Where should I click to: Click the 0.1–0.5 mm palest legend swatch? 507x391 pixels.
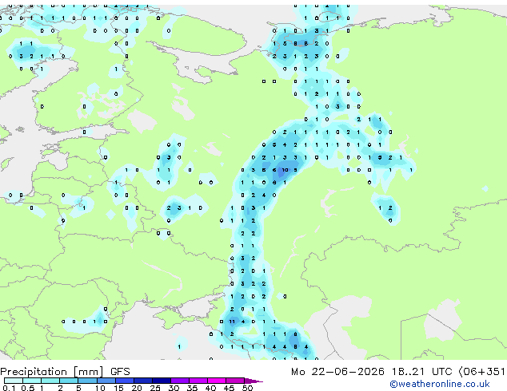(14, 381)
